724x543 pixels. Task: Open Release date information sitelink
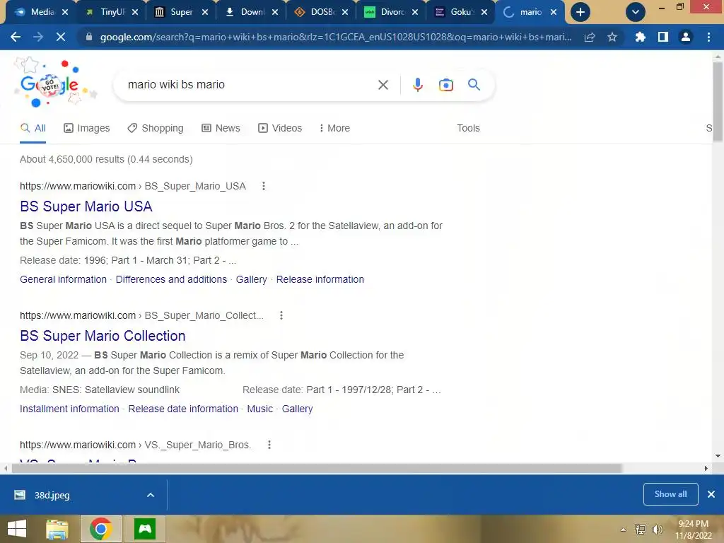point(183,409)
